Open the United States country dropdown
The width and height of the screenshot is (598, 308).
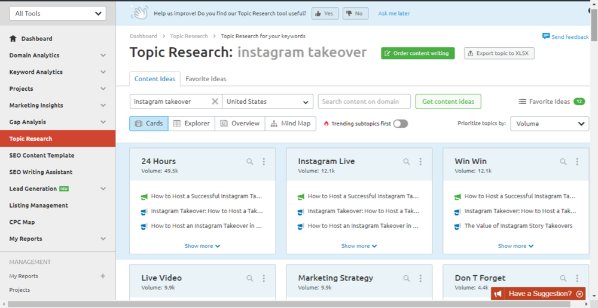268,101
